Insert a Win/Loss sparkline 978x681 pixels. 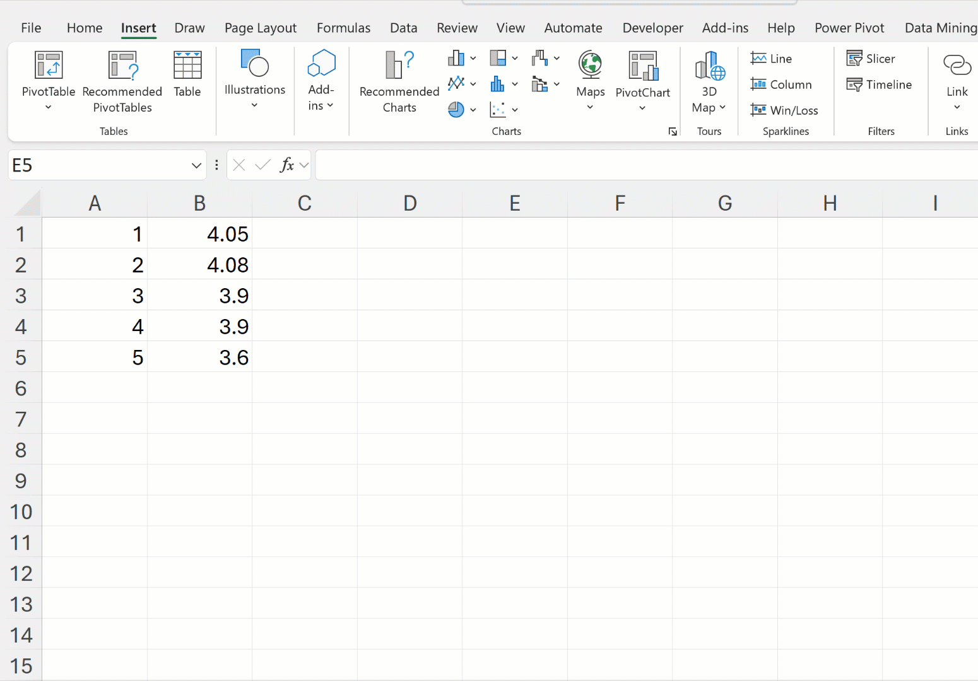coord(784,110)
